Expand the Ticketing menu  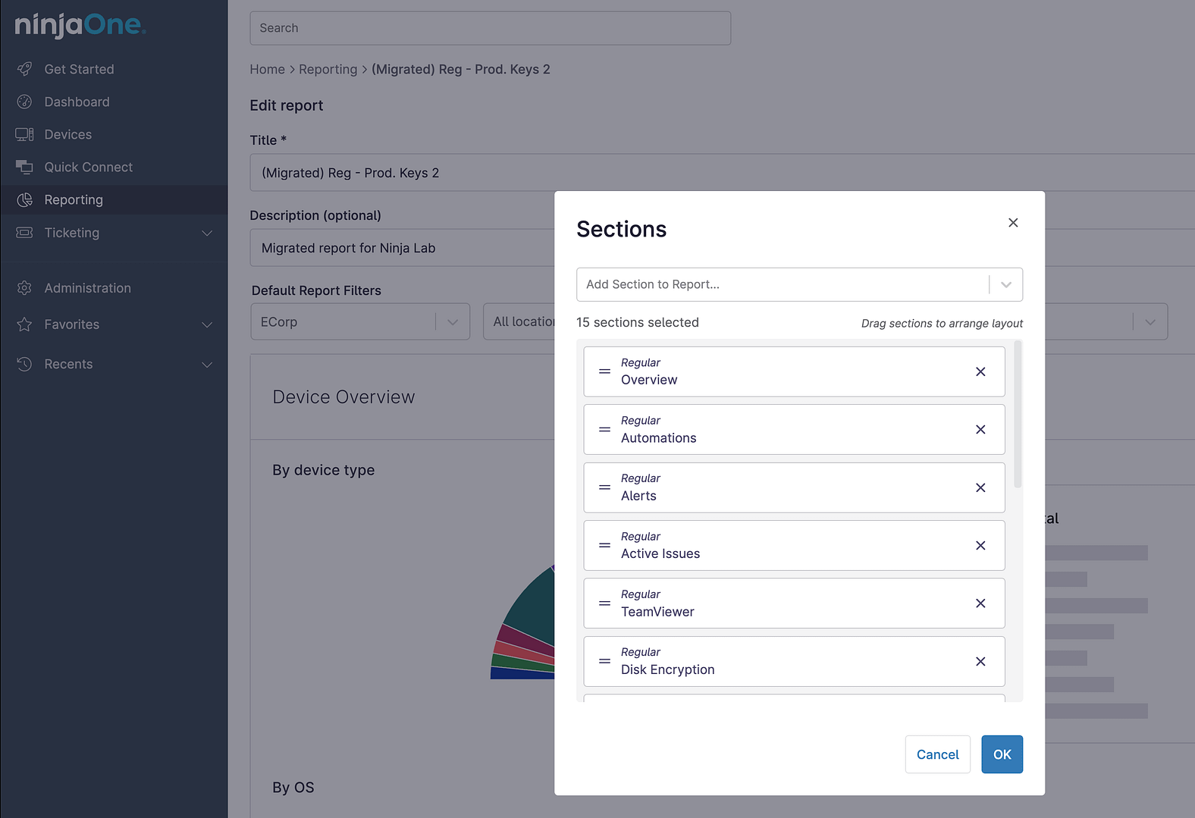(x=208, y=233)
